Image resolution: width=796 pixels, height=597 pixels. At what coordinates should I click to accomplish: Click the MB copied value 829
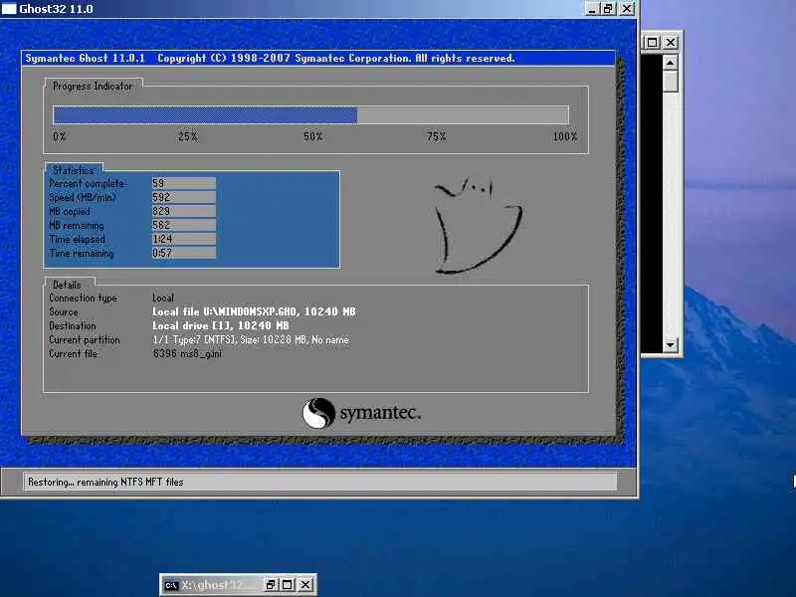[184, 211]
